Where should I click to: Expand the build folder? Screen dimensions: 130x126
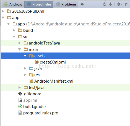tap(14, 30)
